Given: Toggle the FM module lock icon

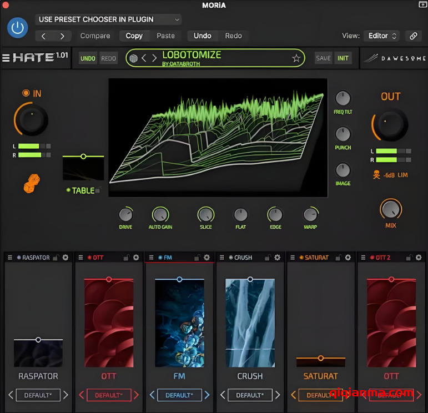Looking at the screenshot, I should click(197, 257).
